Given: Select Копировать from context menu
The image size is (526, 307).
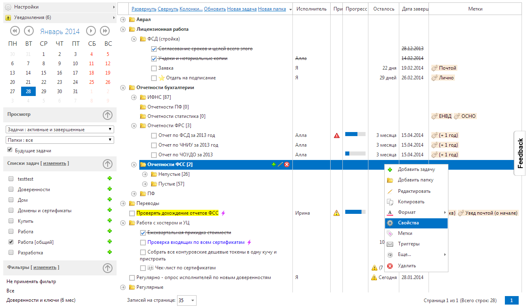Looking at the screenshot, I should pos(416,202).
